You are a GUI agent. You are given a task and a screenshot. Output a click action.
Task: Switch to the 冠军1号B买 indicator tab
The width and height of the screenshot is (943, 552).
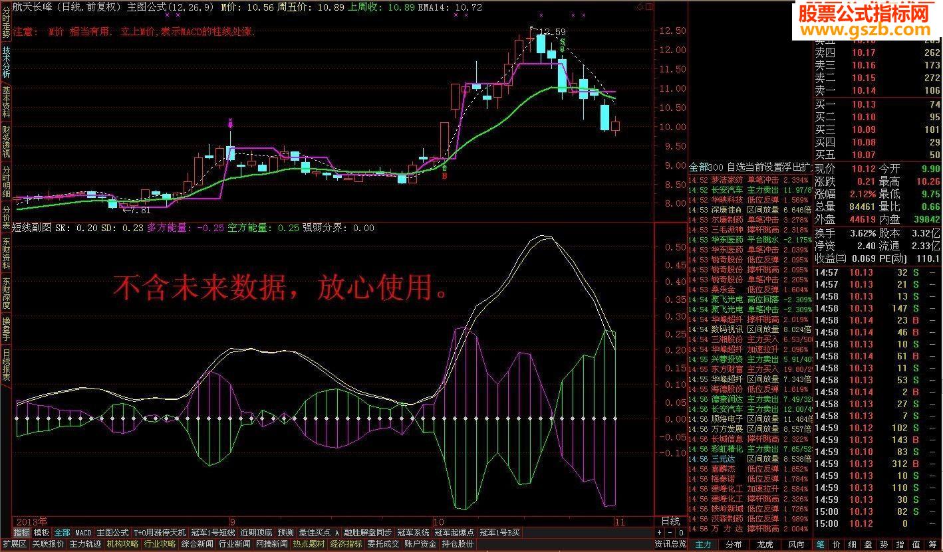coord(500,533)
